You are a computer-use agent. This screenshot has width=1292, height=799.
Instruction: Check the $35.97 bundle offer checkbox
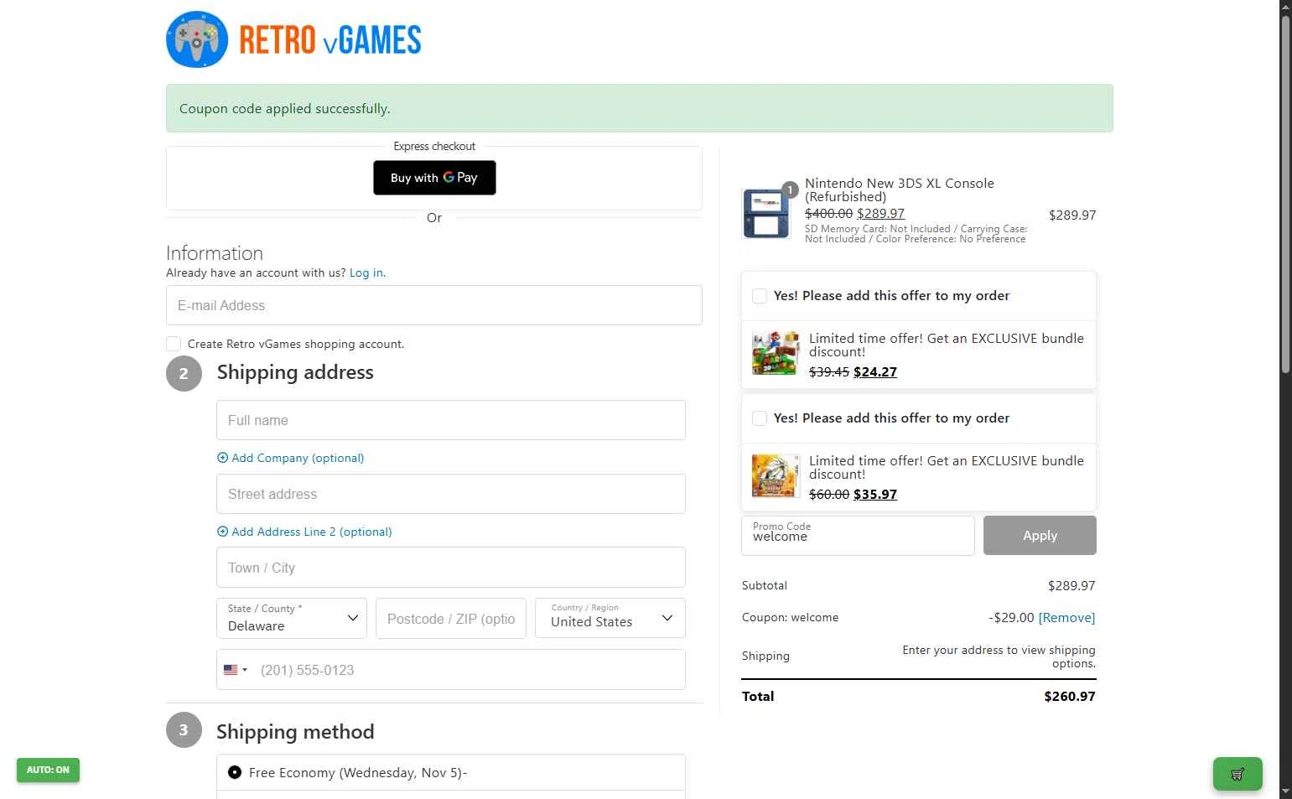(x=760, y=418)
